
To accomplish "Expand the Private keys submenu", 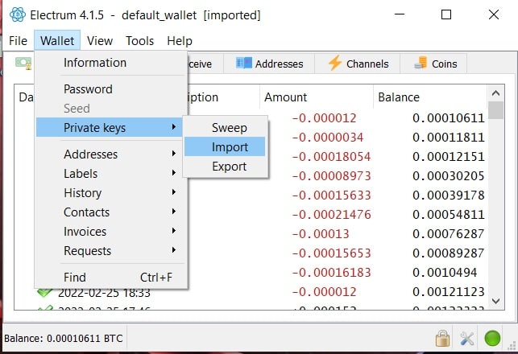I will click(x=110, y=127).
